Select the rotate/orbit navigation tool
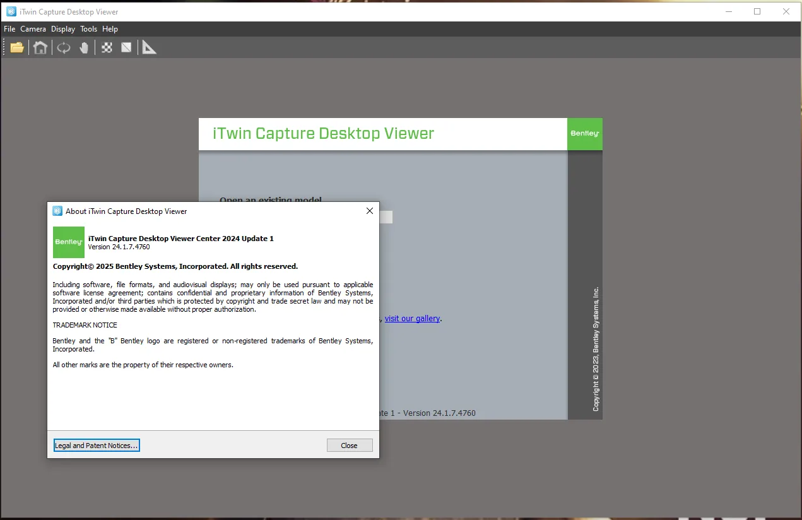Image resolution: width=802 pixels, height=520 pixels. (x=64, y=47)
